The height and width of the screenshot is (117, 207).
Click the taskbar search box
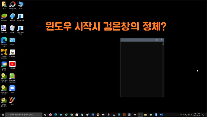pos(24,115)
